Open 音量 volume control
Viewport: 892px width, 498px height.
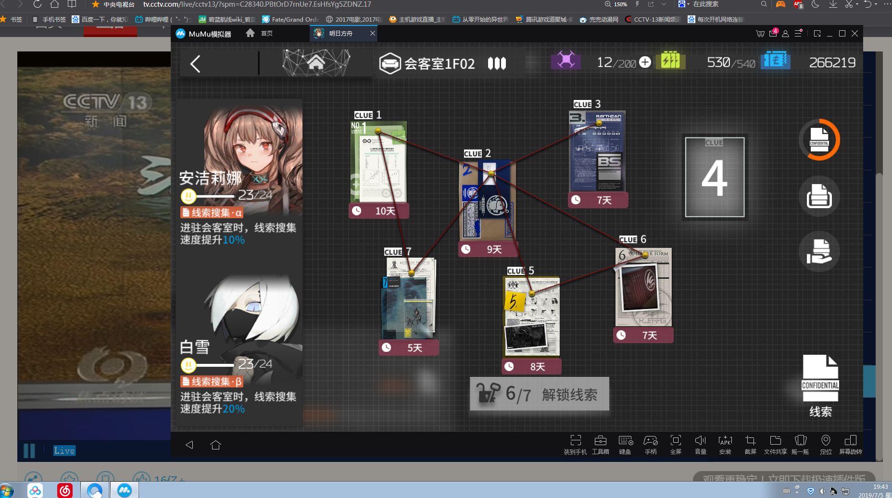pyautogui.click(x=701, y=445)
